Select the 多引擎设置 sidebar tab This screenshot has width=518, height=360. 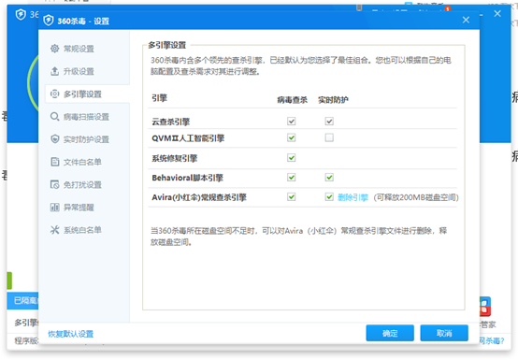(87, 94)
